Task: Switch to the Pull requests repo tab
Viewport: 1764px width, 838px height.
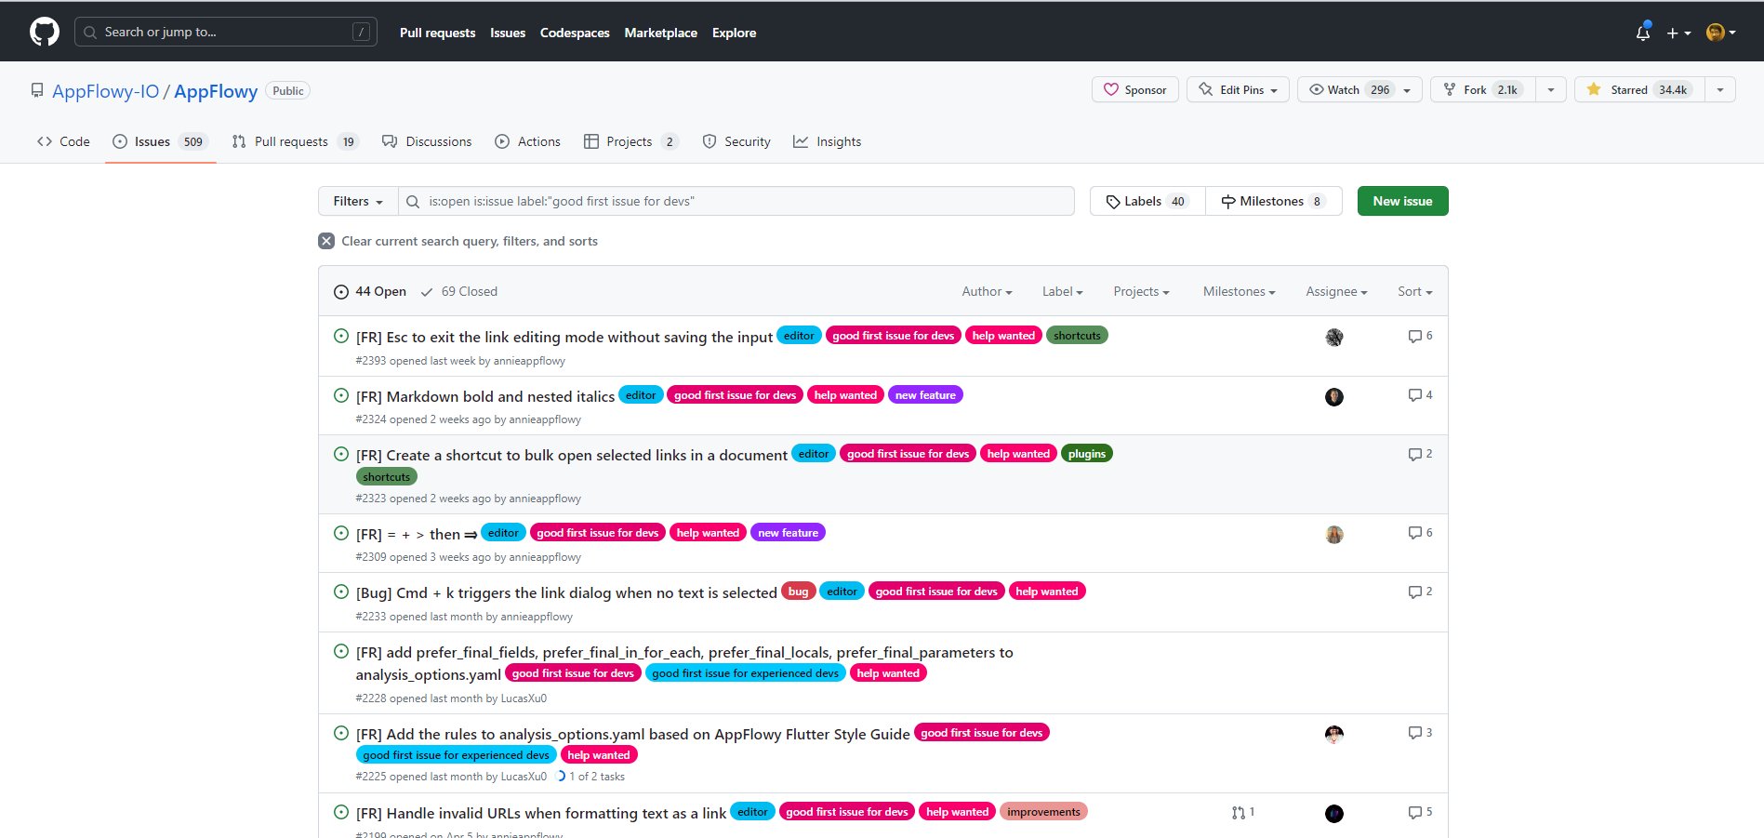Action: tap(294, 141)
